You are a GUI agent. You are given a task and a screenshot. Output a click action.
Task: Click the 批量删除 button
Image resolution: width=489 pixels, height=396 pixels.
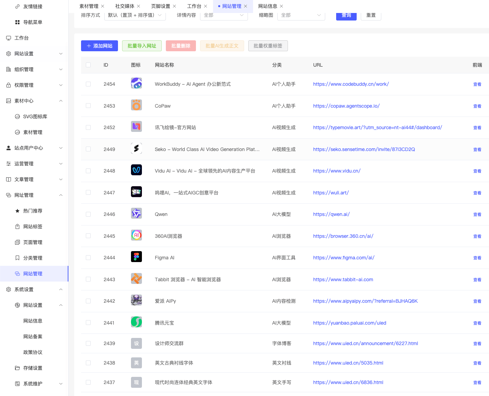(181, 46)
